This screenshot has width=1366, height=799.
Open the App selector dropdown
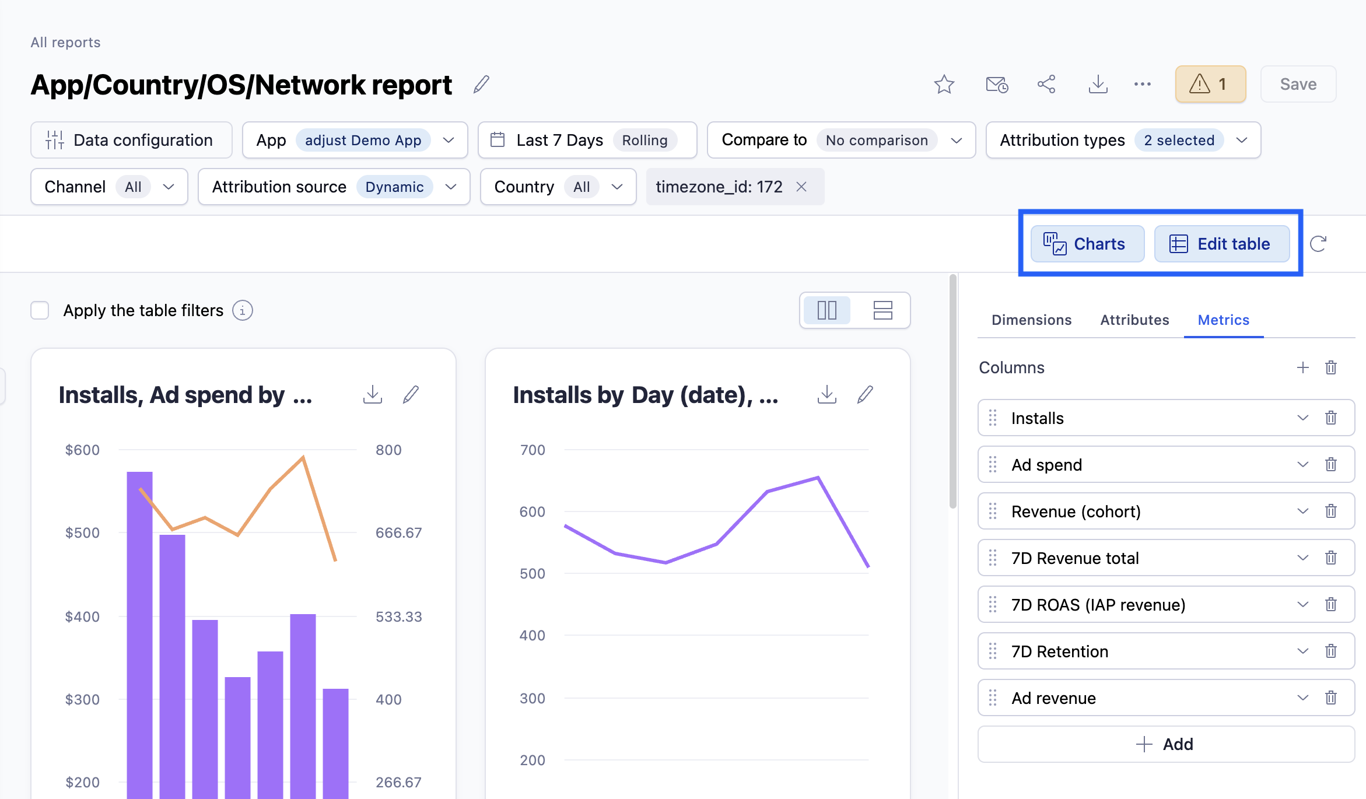pos(449,140)
